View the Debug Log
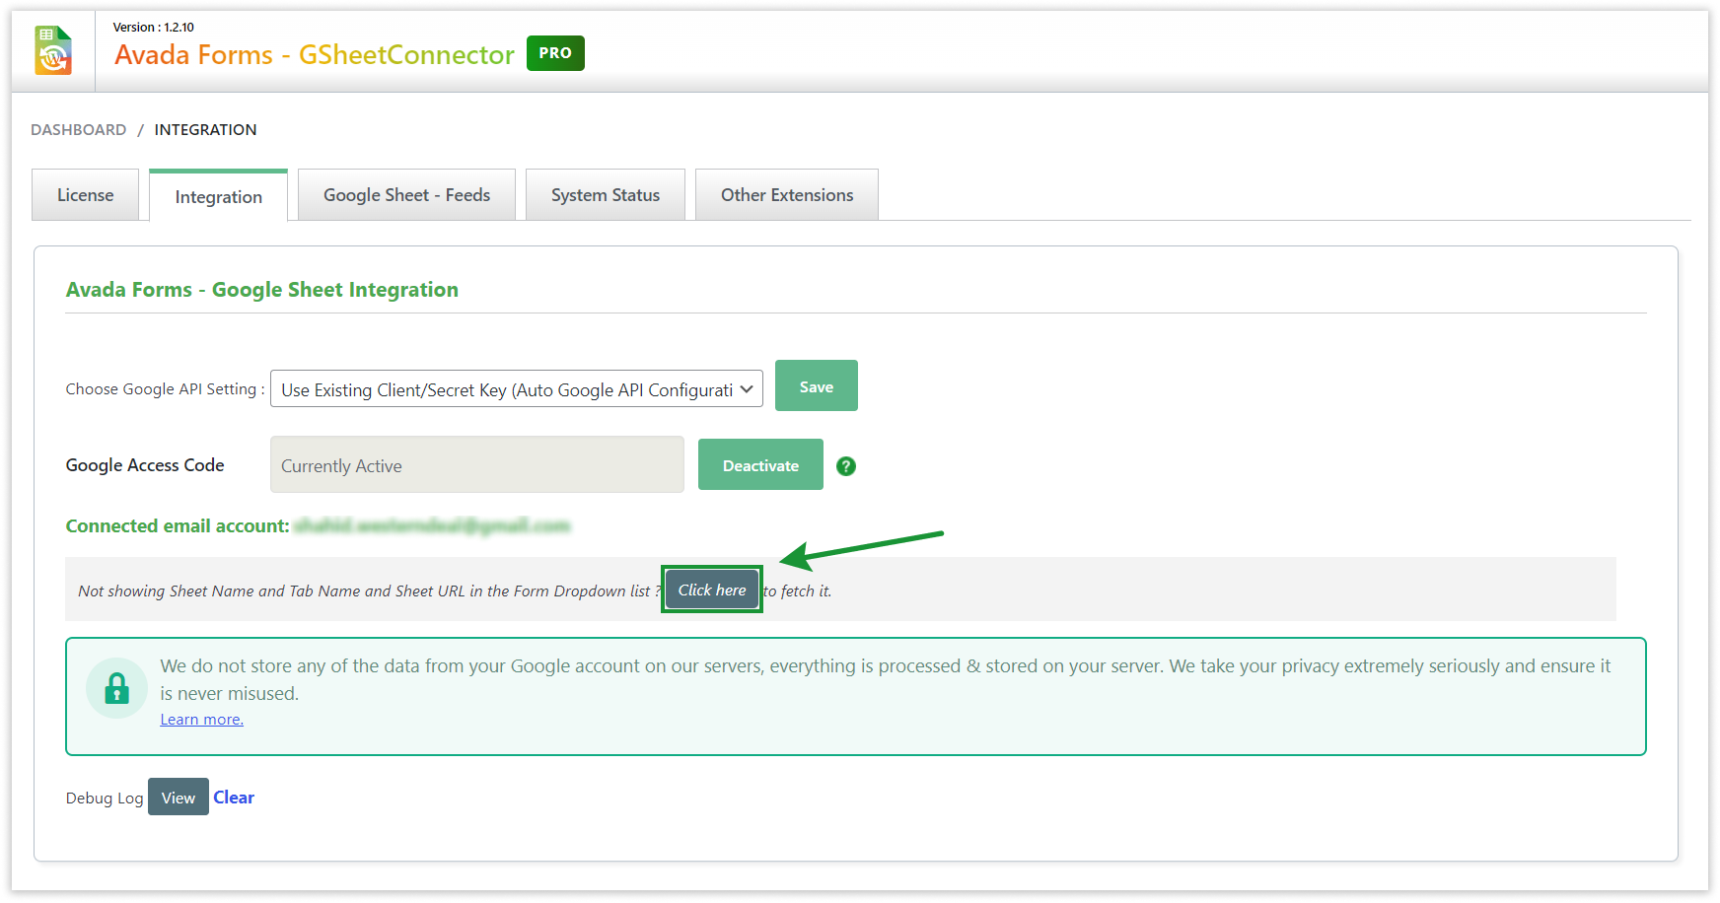Viewport: 1720px width, 903px height. coord(178,797)
